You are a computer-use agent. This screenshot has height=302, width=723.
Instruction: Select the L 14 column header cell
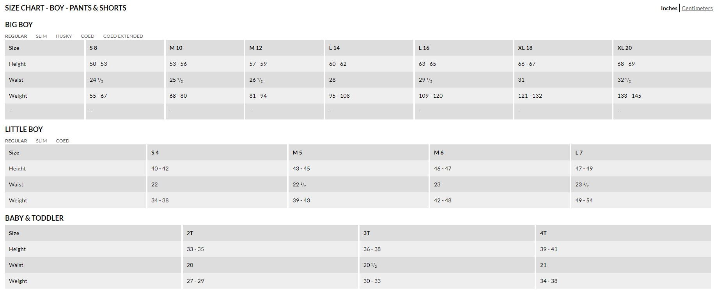point(334,48)
